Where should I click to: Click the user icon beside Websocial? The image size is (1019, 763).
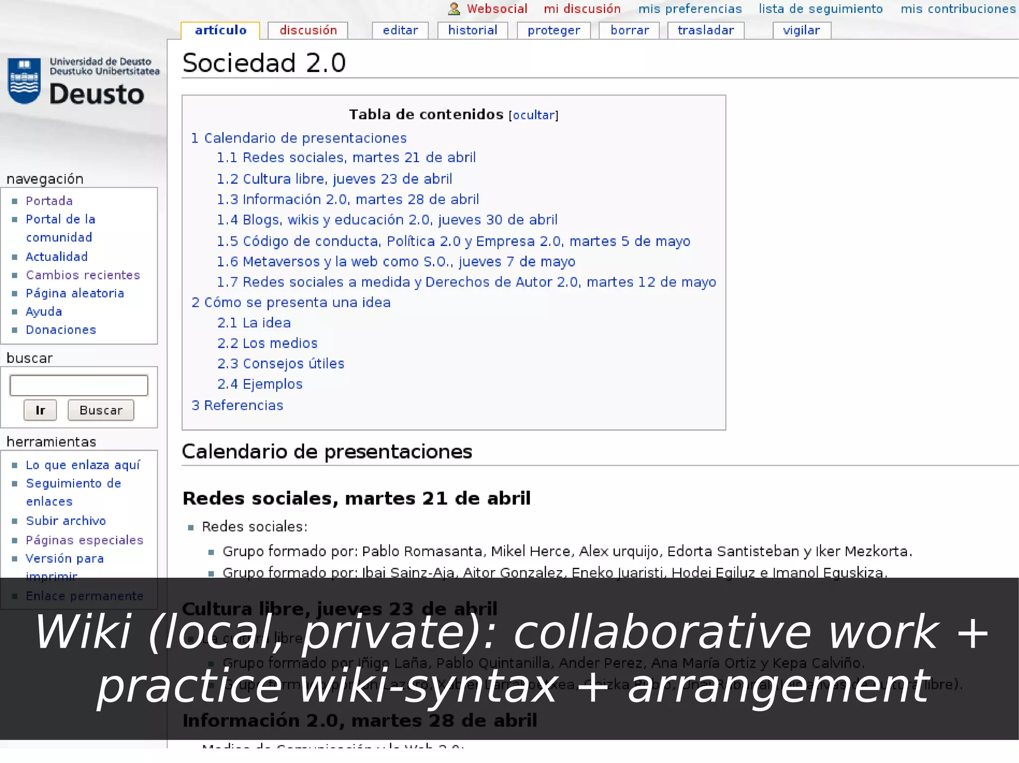point(454,9)
